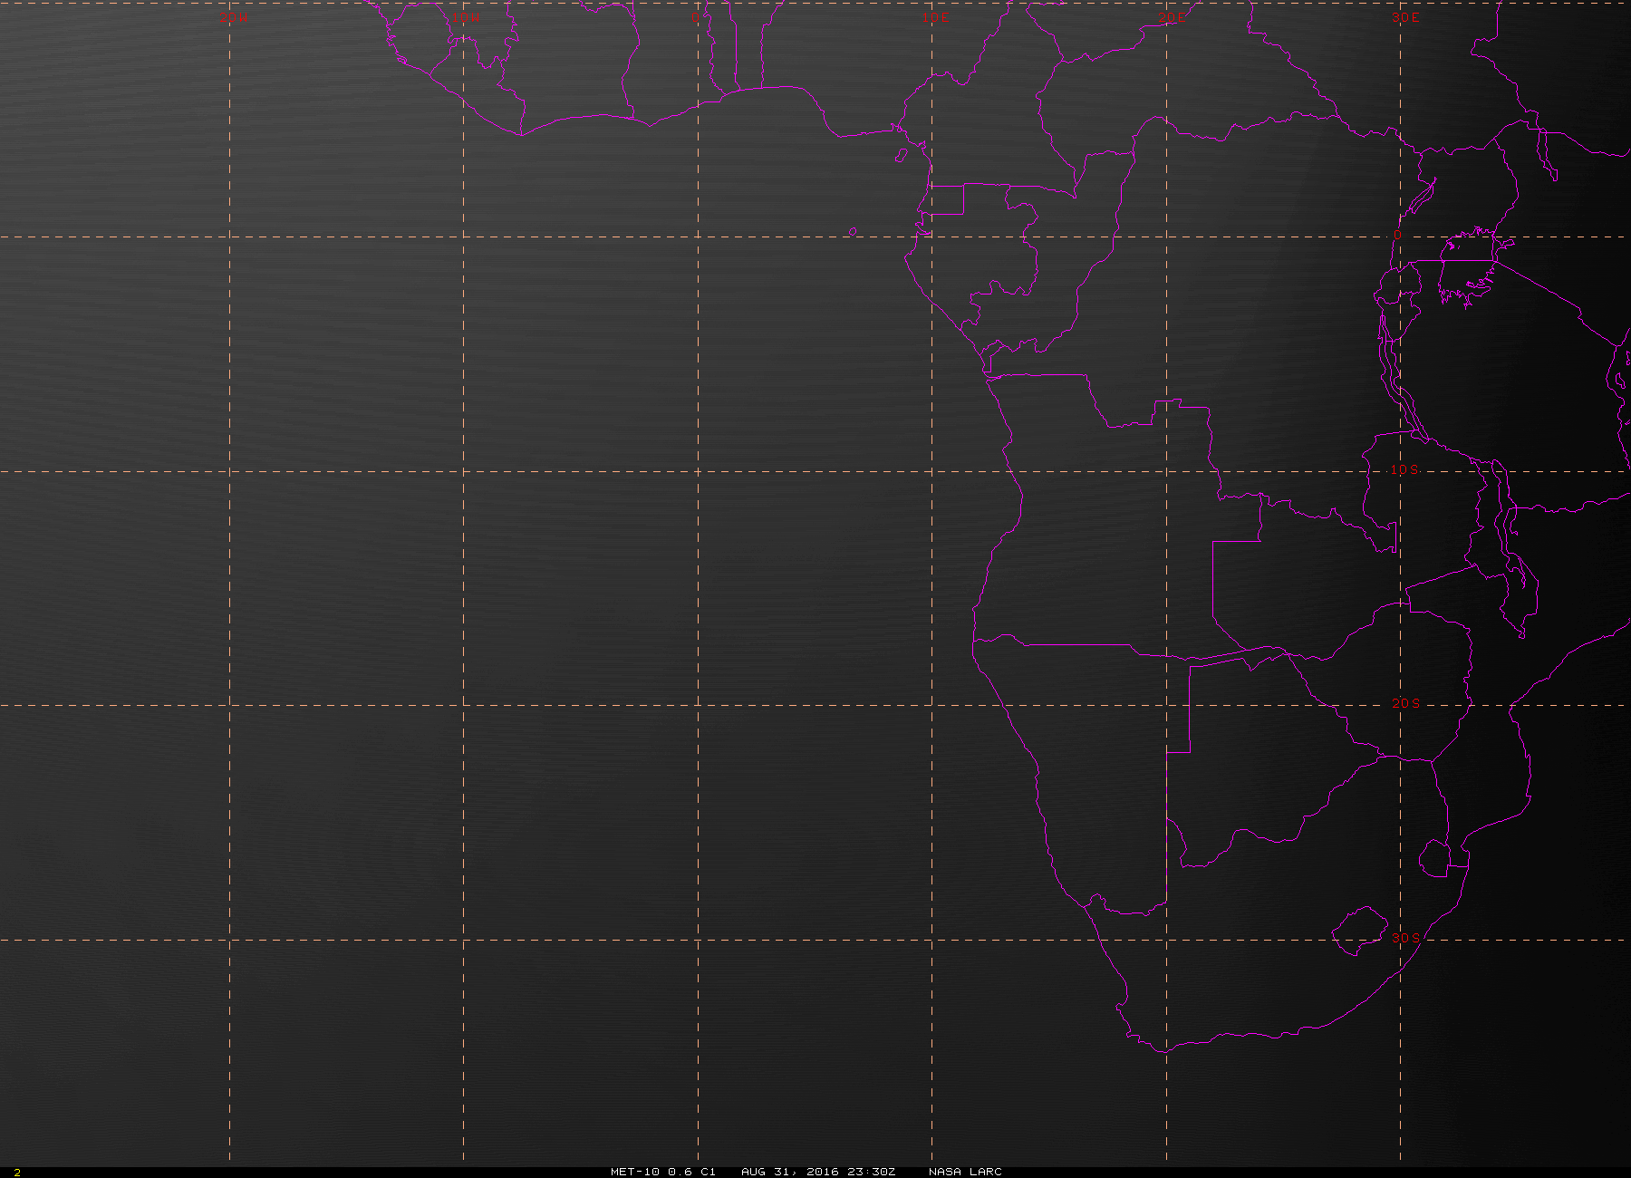
Task: Click the 'MET-10 0.6 C1' footer text
Action: click(x=663, y=1172)
